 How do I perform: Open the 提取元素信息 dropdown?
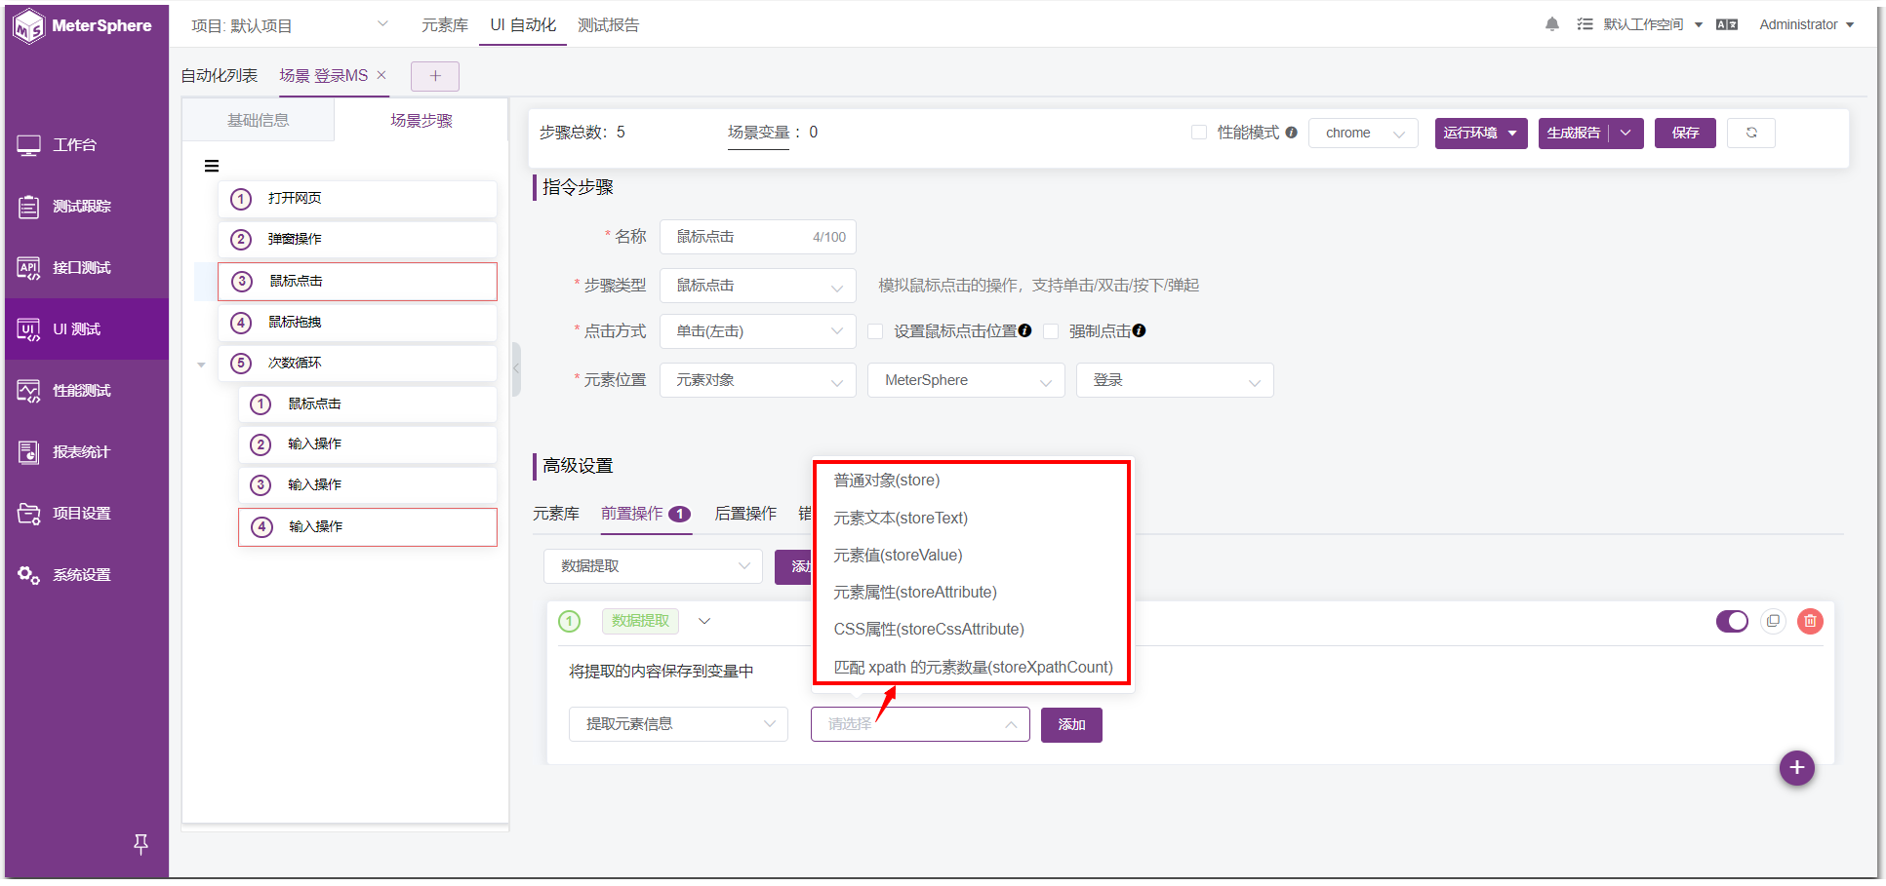pos(678,724)
